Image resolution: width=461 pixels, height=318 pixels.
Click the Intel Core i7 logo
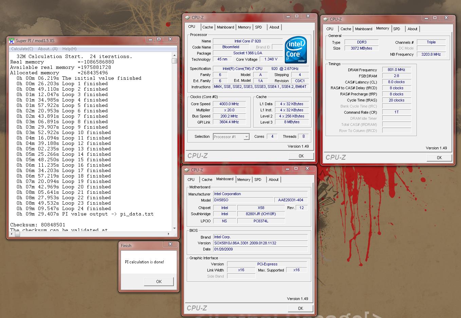[296, 50]
